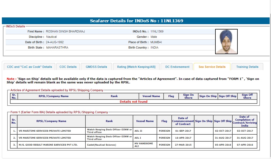
Task: Select the Rating [Watch Keeping/AB] tab
Action: point(136,67)
